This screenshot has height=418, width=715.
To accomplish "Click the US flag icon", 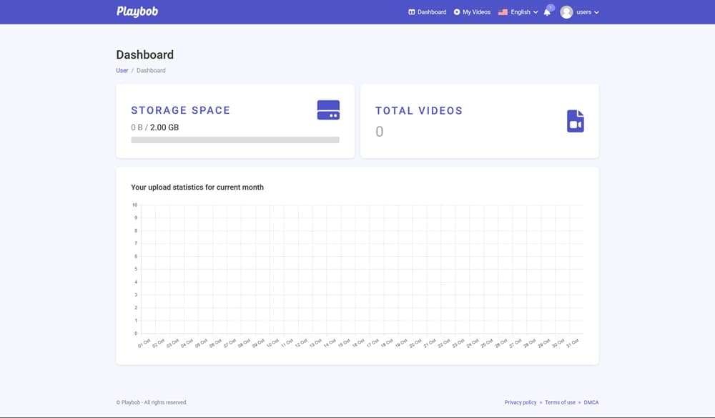I will tap(503, 12).
